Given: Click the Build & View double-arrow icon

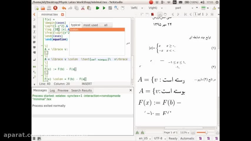Looking at the screenshot, I should (x=98, y=8).
